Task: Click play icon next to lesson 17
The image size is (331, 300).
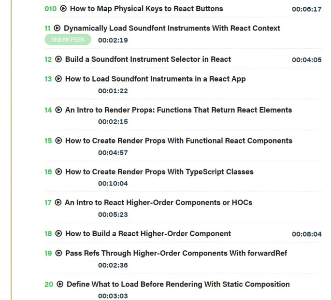Action: 58,202
